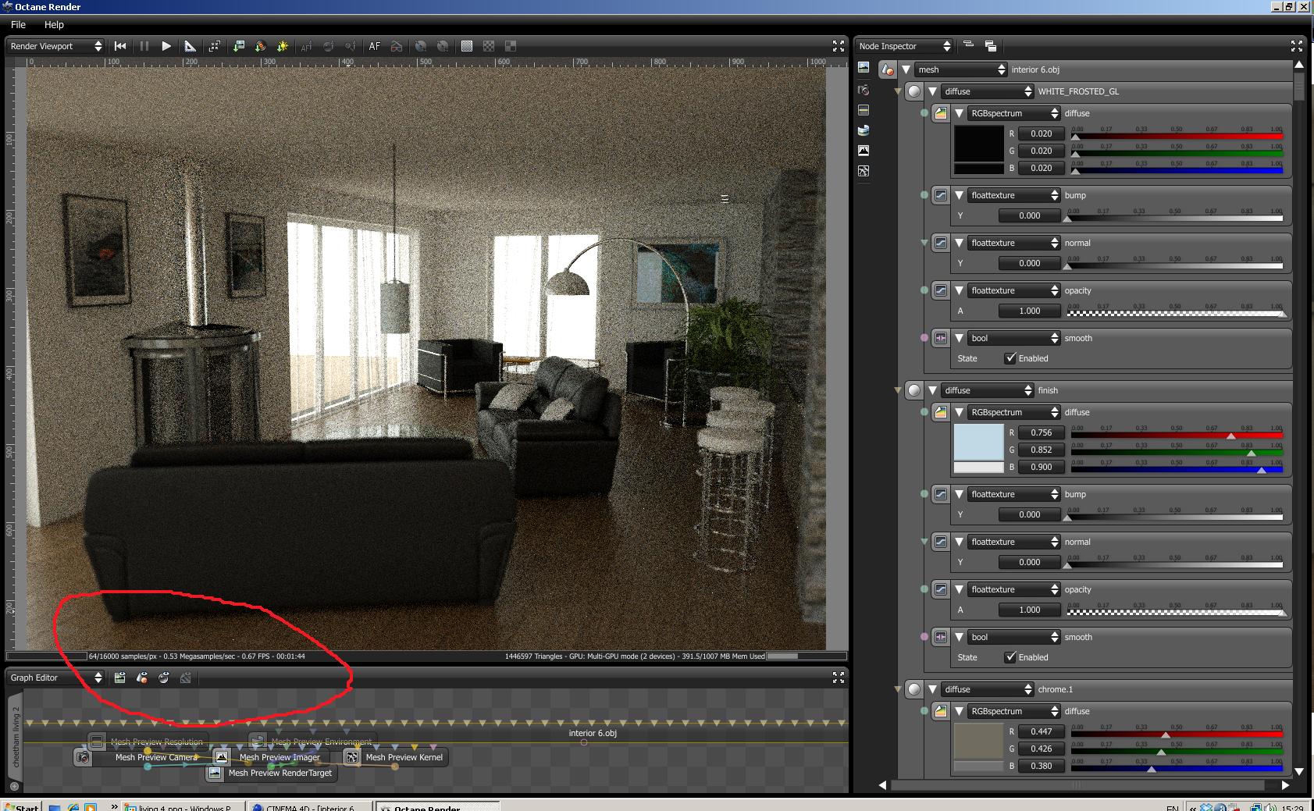Click the overlapping windows icon in Node Inspector toolbar
Image resolution: width=1314 pixels, height=811 pixels.
[991, 46]
